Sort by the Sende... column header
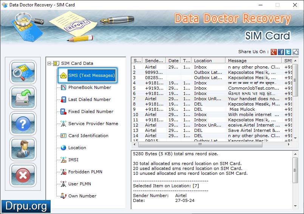This screenshot has width=304, height=214. [x=154, y=61]
